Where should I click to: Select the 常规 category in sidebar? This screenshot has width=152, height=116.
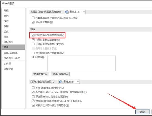coord(6,10)
